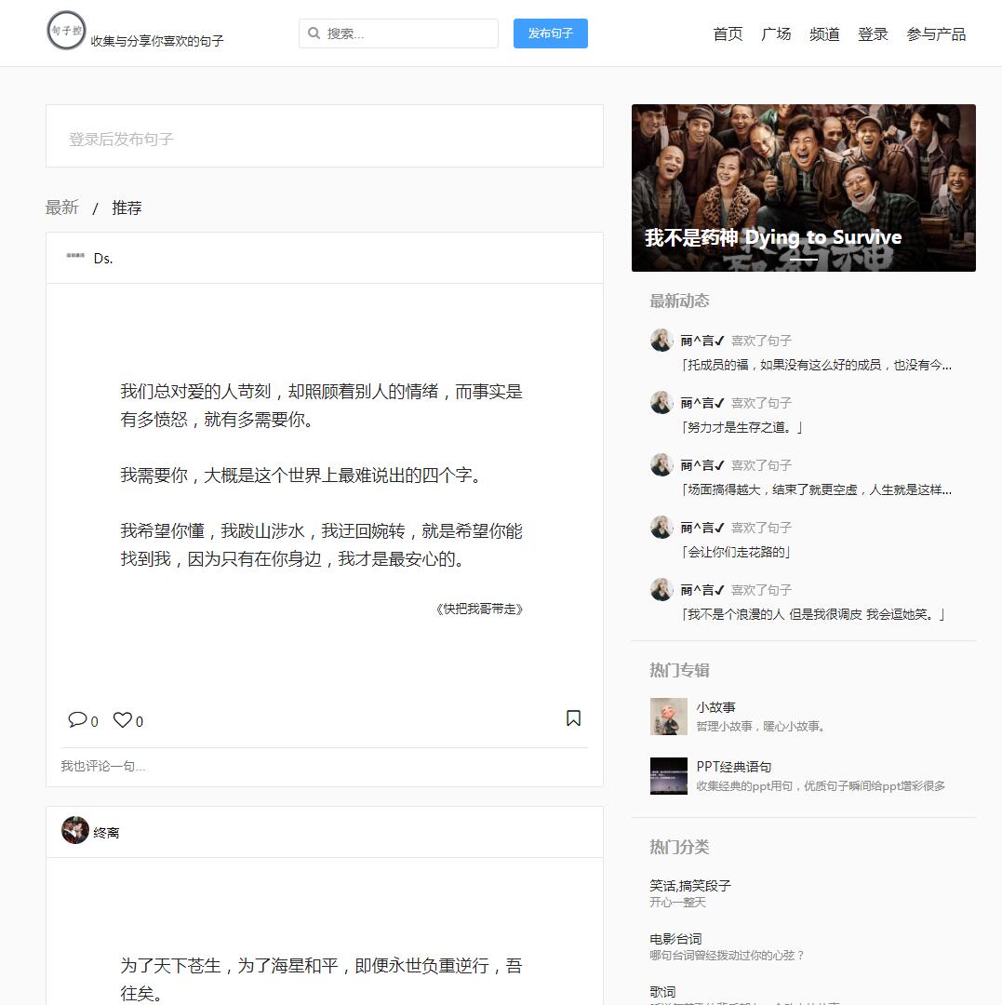The width and height of the screenshot is (1002, 1005).
Task: Click the 句子控 site logo
Action: click(66, 30)
